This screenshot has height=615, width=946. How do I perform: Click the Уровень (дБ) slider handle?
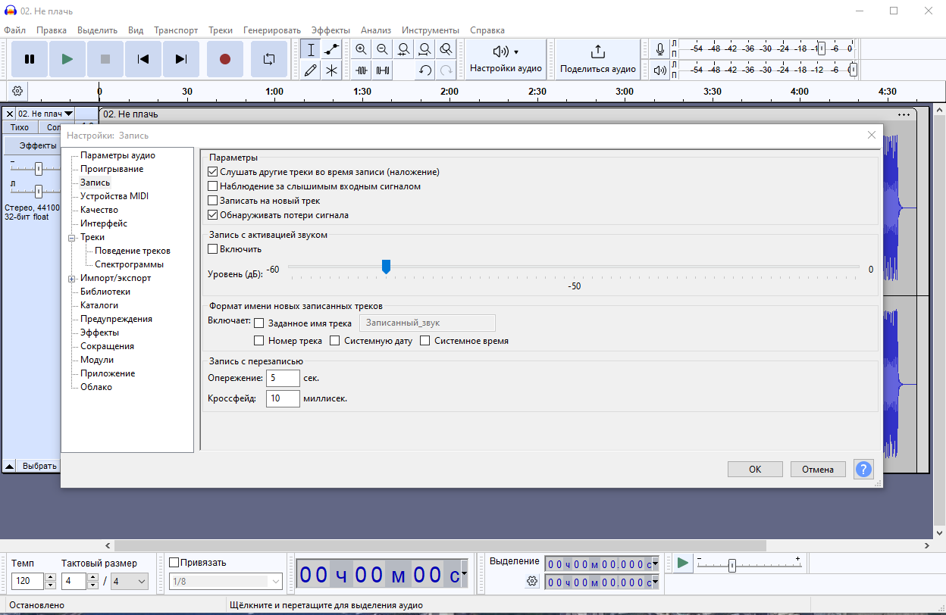pos(386,267)
